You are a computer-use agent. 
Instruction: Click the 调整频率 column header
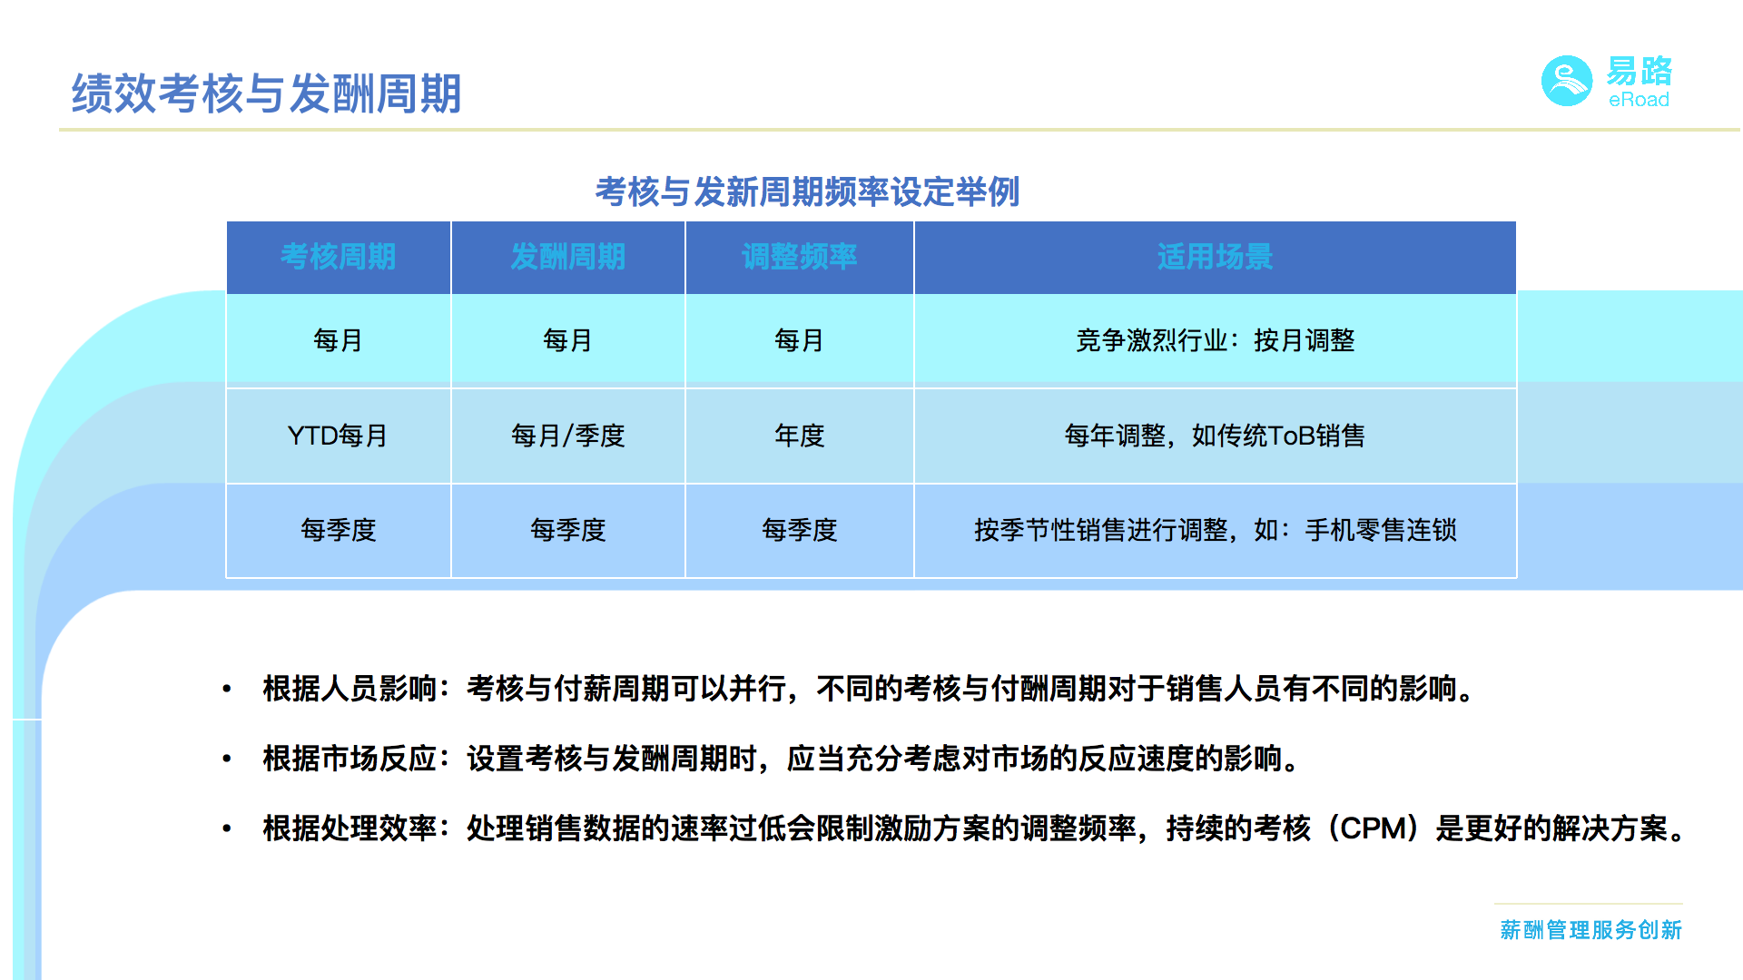799,257
